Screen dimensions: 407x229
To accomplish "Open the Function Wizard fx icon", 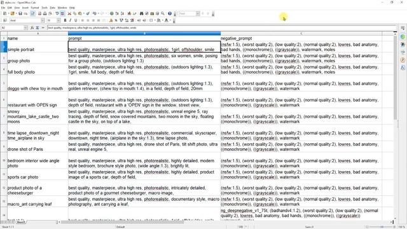I will [x=32, y=27].
